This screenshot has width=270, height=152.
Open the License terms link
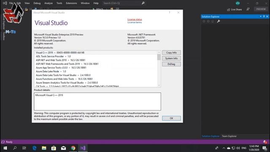click(x=135, y=22)
